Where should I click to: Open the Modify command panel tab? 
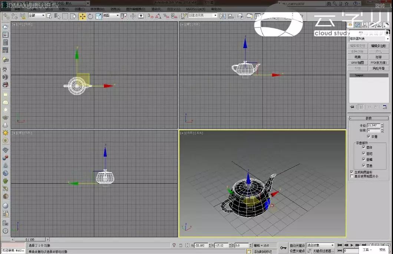(x=357, y=25)
